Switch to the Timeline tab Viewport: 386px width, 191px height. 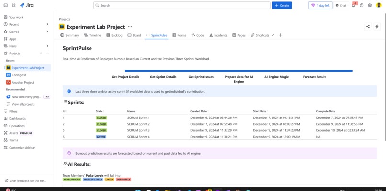coord(92,35)
